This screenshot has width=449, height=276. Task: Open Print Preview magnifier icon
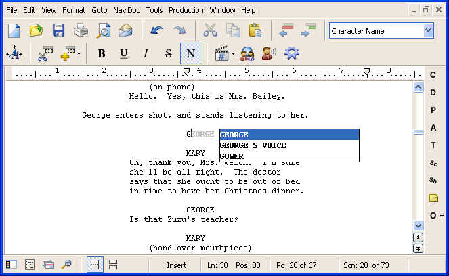tap(103, 30)
